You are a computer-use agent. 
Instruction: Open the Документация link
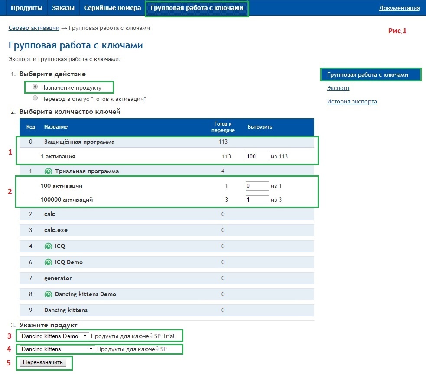coord(399,8)
